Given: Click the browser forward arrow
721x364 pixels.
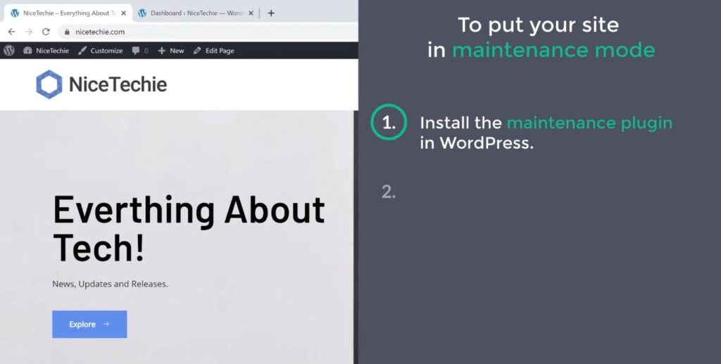Looking at the screenshot, I should point(28,32).
